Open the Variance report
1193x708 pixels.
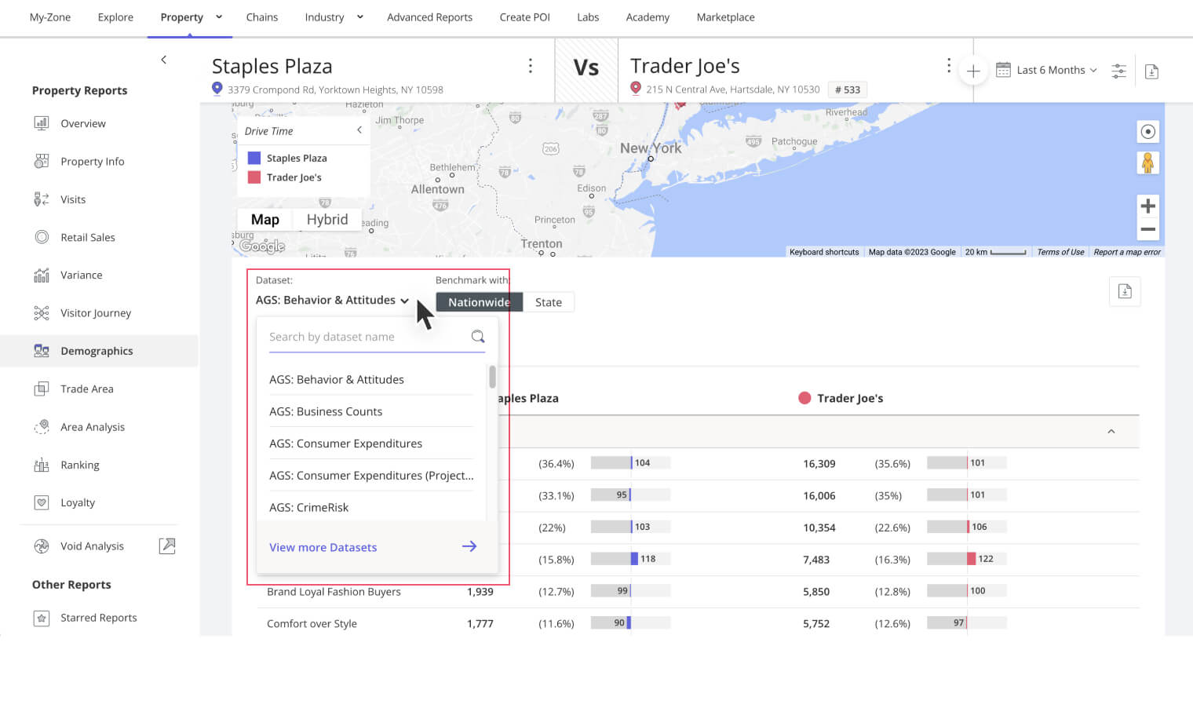point(81,275)
